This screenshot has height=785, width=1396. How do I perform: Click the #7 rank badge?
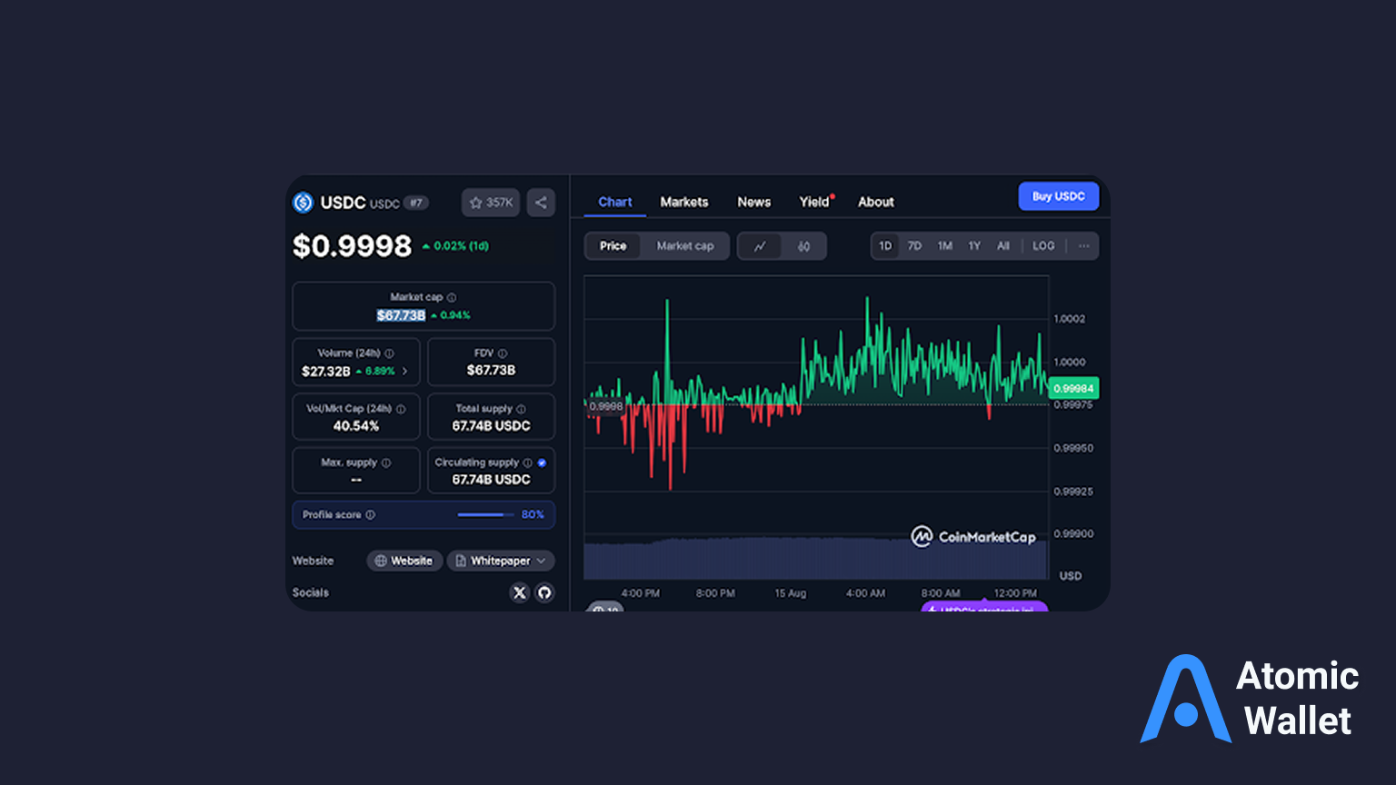[x=416, y=203]
